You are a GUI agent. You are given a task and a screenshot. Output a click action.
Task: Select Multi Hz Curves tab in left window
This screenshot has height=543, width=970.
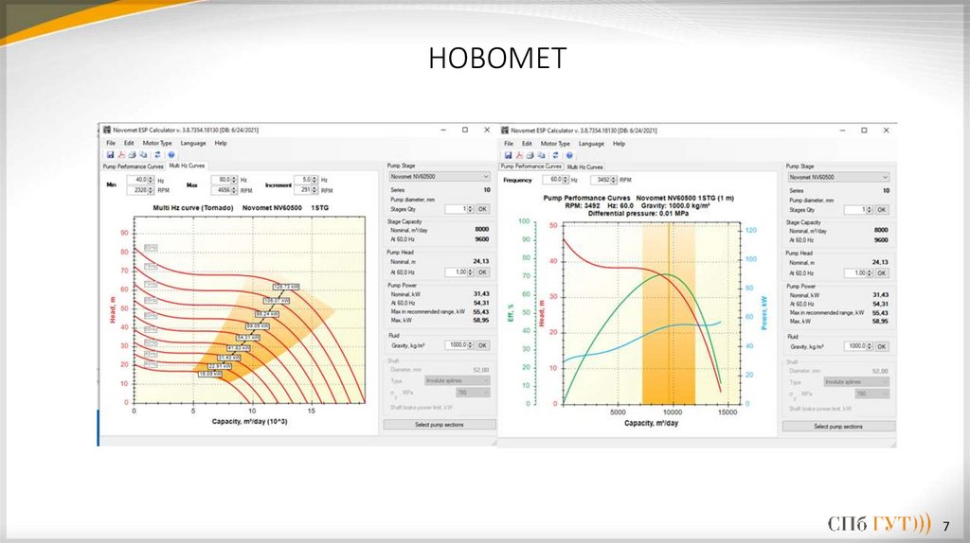187,166
